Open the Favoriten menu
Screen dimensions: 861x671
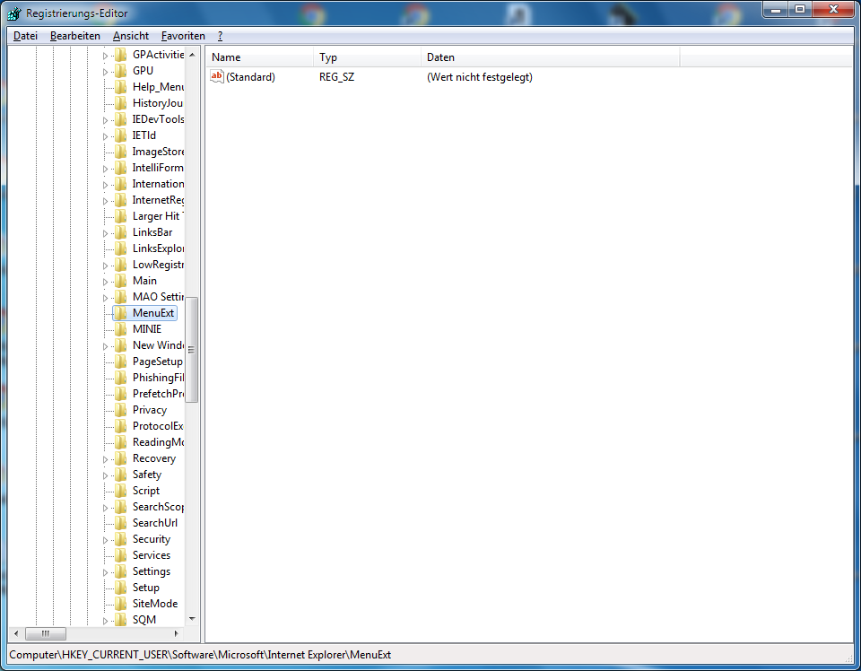coord(183,36)
